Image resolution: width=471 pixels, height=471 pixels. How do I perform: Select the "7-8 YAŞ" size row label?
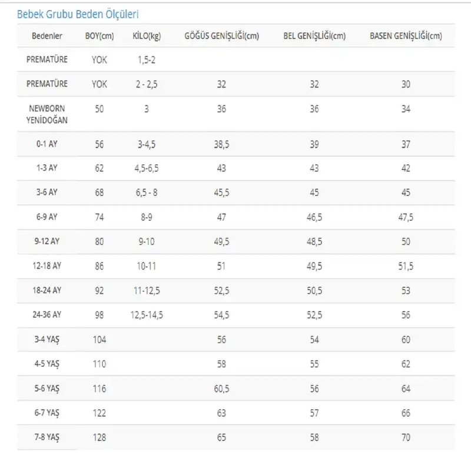47,437
